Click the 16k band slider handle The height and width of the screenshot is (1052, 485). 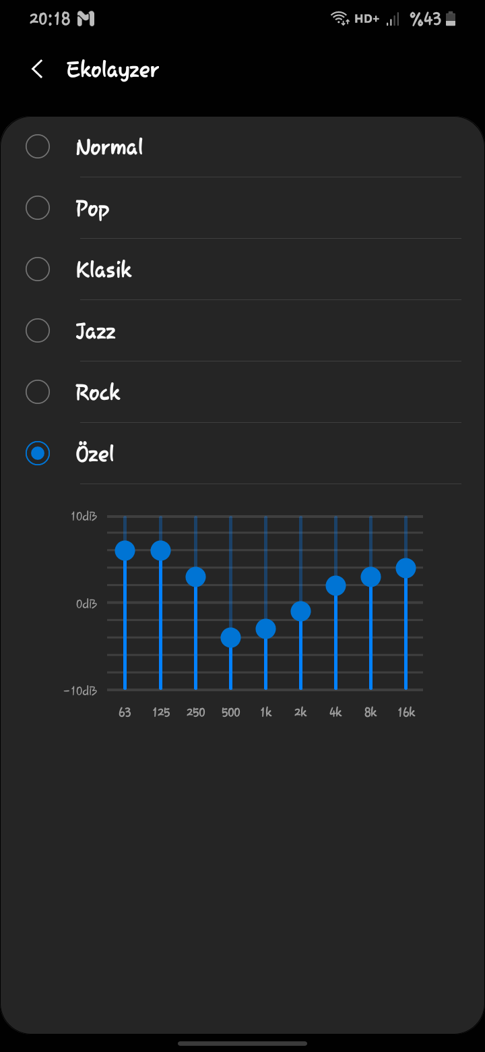tap(406, 568)
